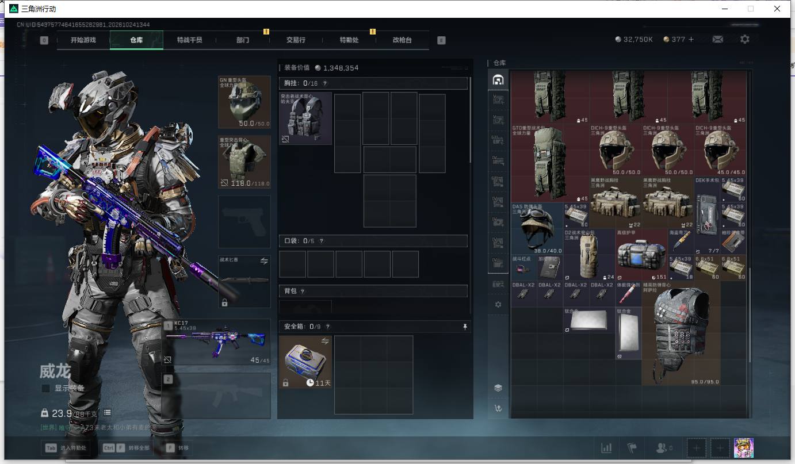
Task: Select the 精英防弹背心 in warehouse
Action: point(681,333)
